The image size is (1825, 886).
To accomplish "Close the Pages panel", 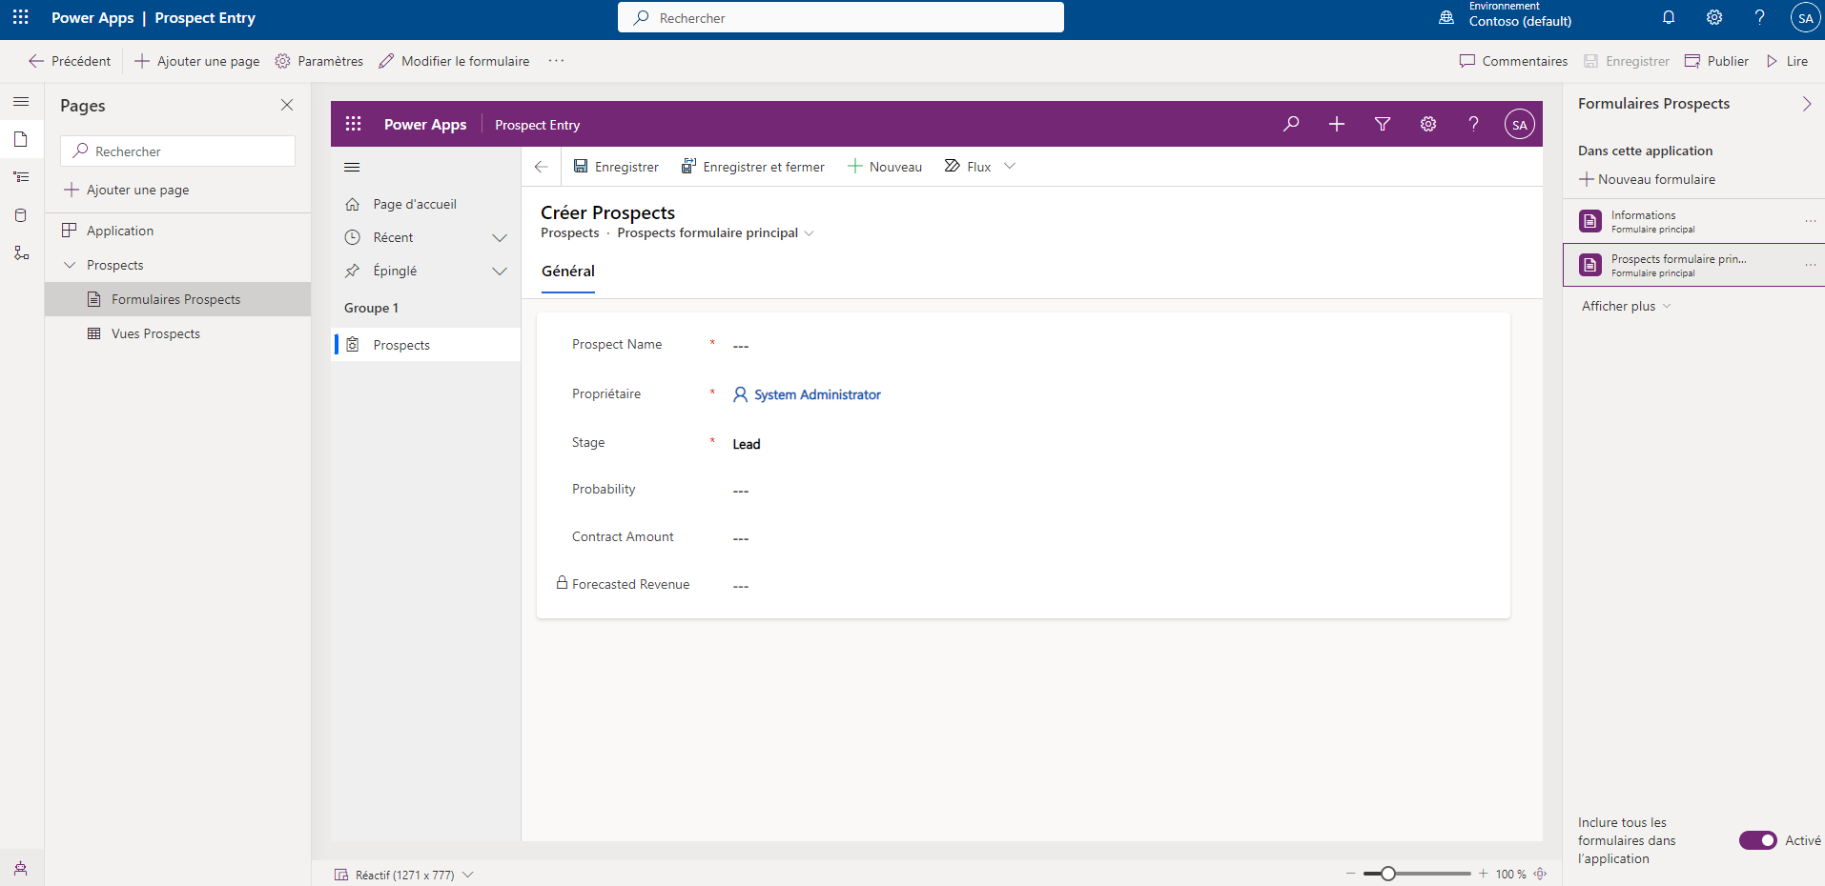I will [287, 105].
